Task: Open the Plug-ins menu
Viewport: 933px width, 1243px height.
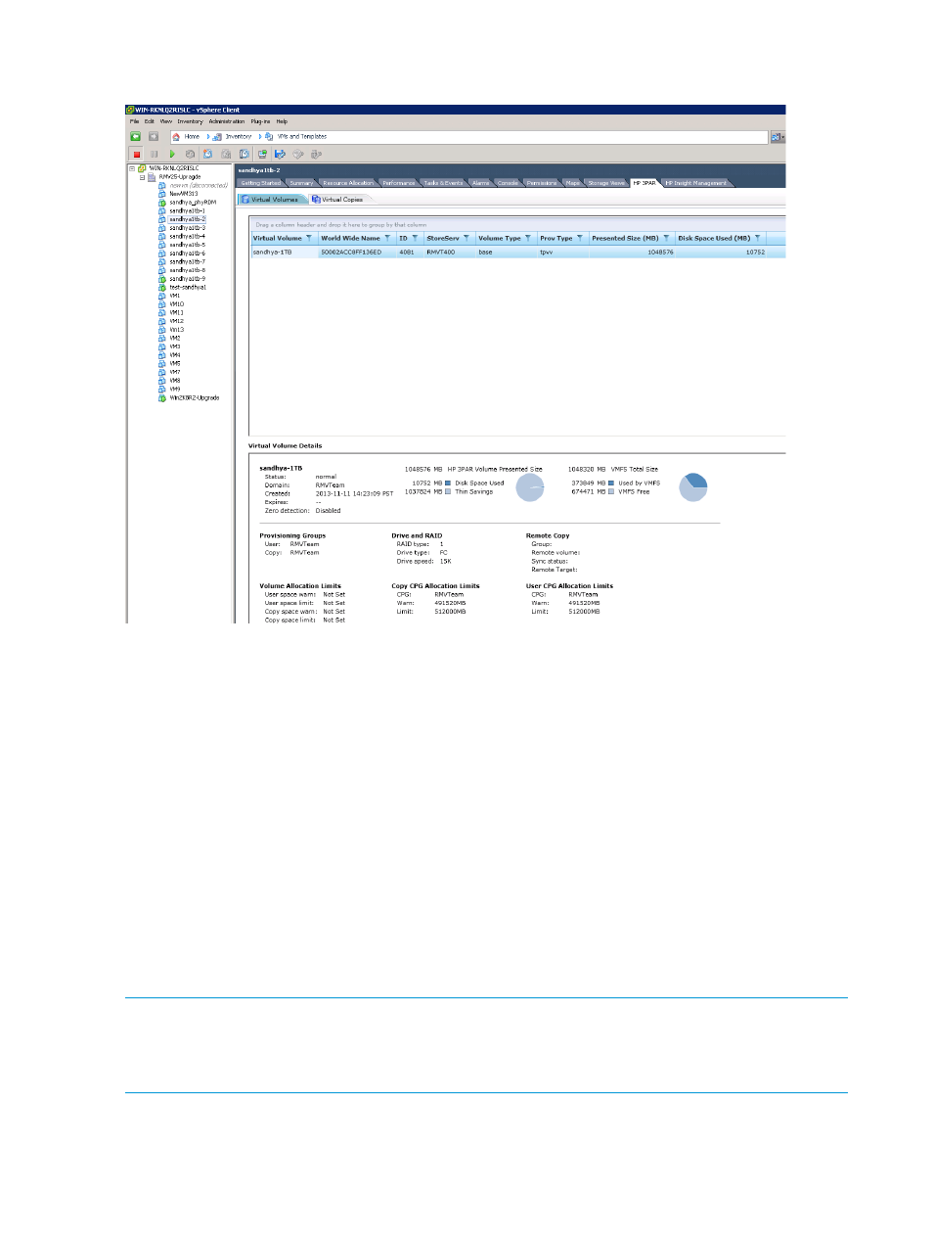Action: [261, 121]
